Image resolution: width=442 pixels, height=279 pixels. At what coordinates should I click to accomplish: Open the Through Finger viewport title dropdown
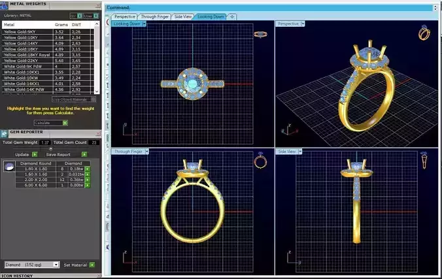pyautogui.click(x=146, y=152)
